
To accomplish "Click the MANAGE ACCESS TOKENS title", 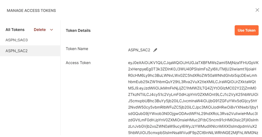I will [31, 11].
